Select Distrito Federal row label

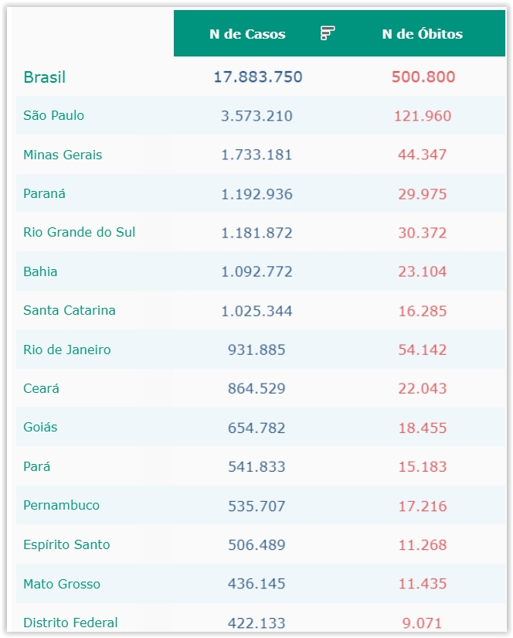pos(70,623)
